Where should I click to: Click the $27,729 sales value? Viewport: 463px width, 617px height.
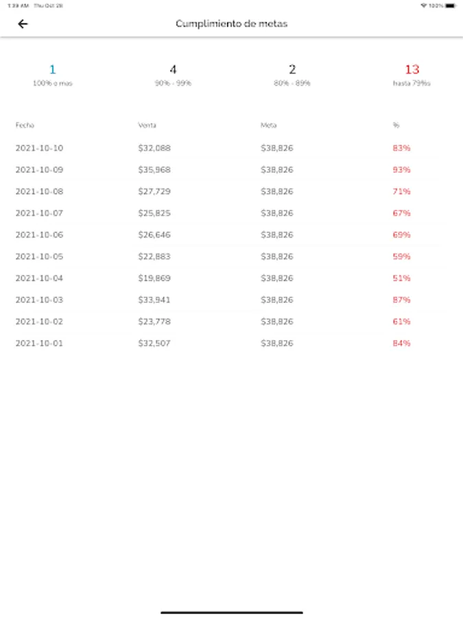click(x=154, y=191)
